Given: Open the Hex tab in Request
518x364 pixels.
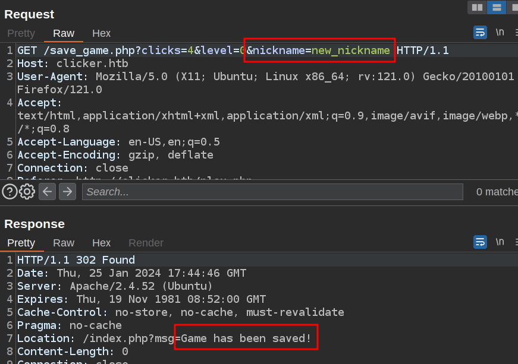Looking at the screenshot, I should tap(102, 33).
